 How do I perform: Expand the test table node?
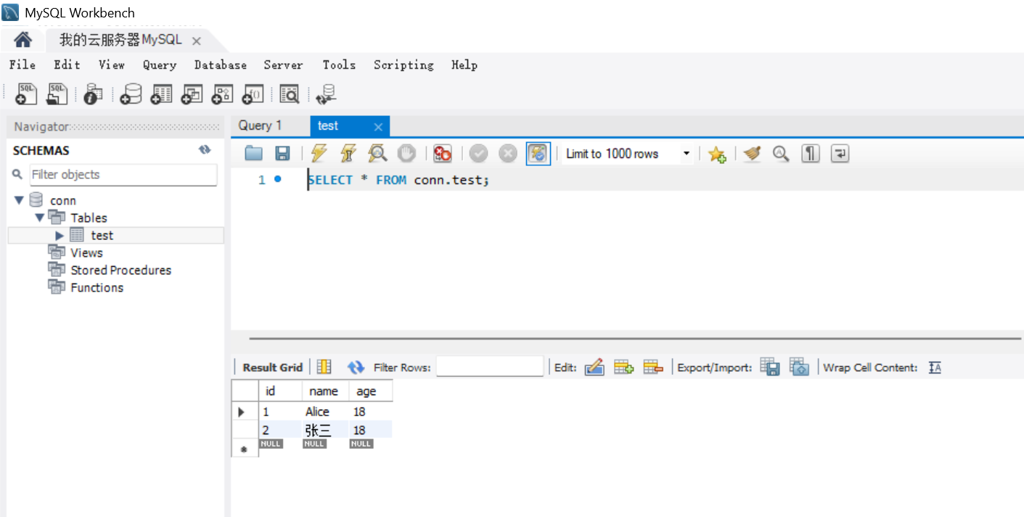pos(60,236)
